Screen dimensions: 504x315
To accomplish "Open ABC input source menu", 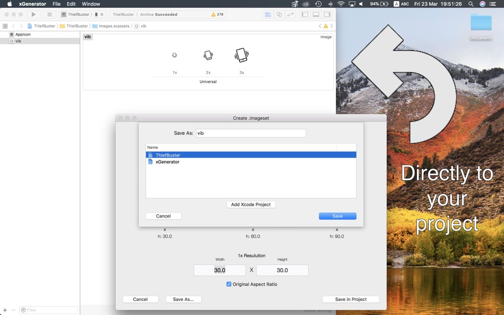I will pyautogui.click(x=402, y=4).
